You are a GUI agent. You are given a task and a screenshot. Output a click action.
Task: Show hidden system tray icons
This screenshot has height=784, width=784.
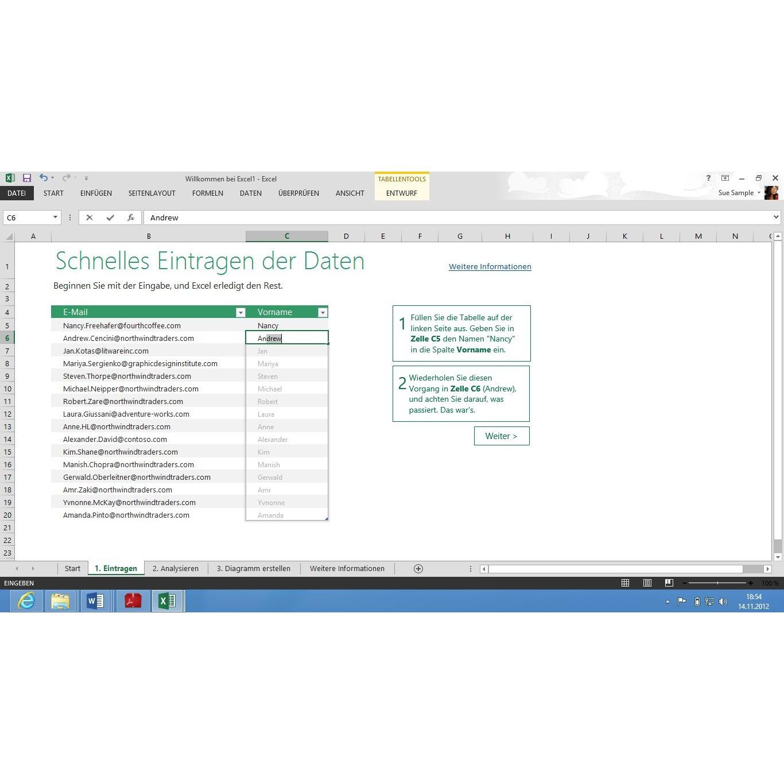pos(667,601)
